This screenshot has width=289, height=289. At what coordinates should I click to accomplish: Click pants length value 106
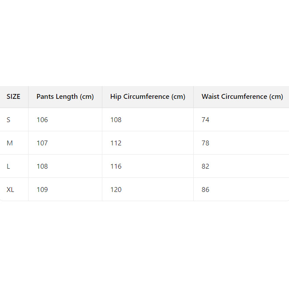pyautogui.click(x=42, y=120)
